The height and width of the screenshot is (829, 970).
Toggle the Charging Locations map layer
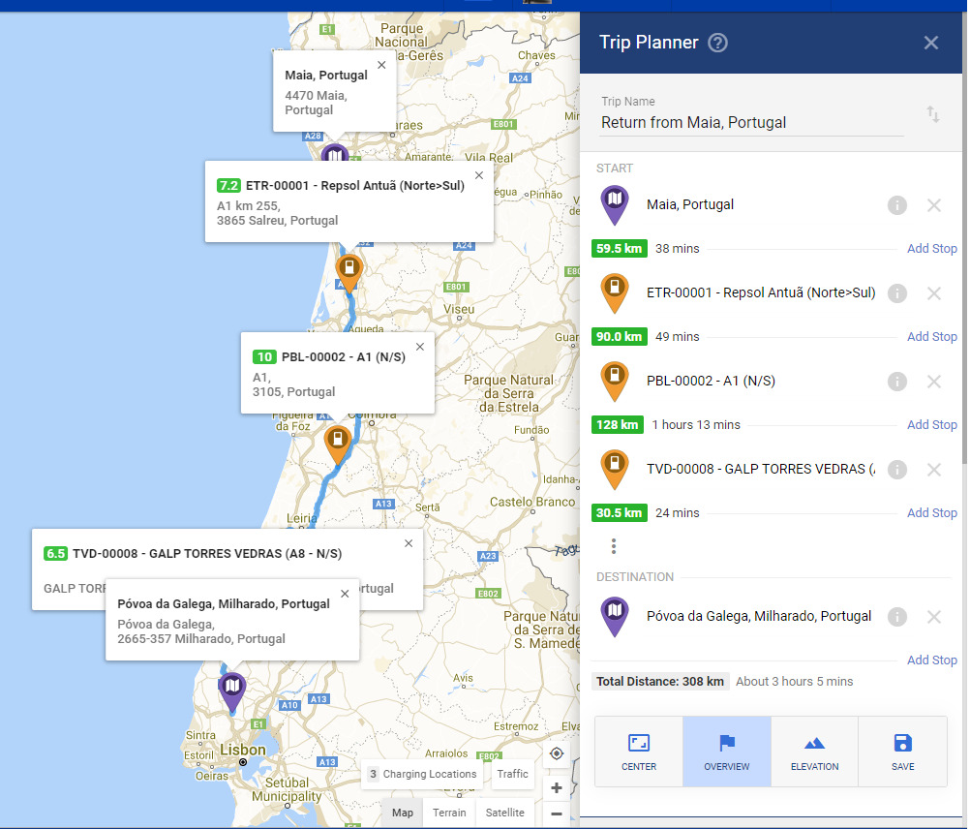coord(422,774)
